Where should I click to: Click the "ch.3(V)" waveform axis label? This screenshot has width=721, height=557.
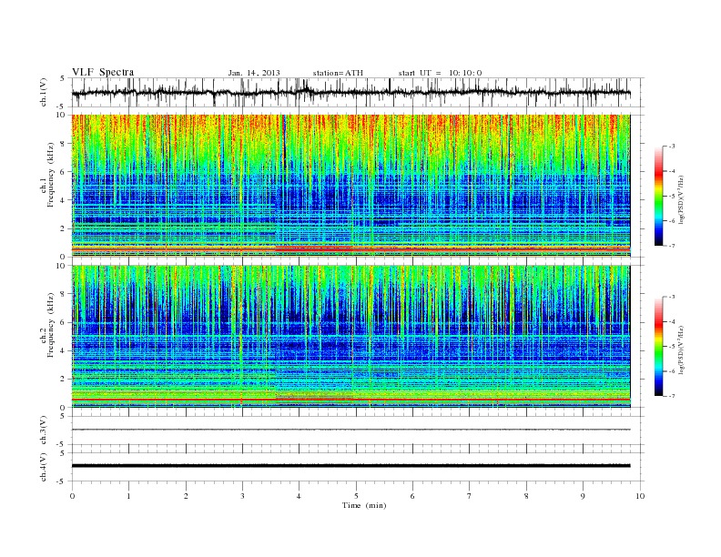point(44,430)
